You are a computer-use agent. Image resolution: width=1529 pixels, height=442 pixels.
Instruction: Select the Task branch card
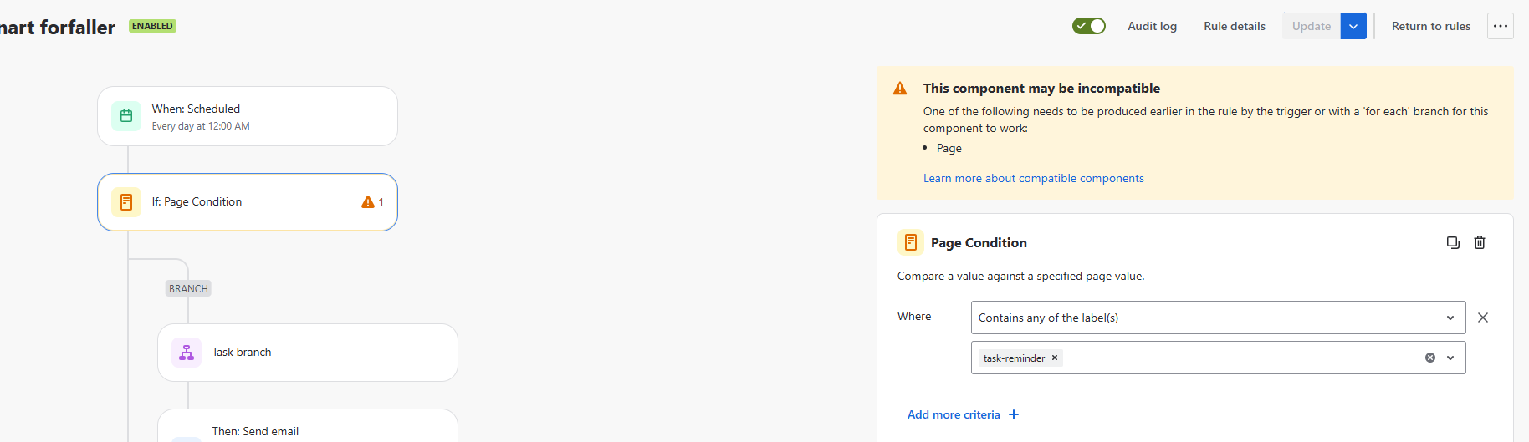pyautogui.click(x=308, y=353)
